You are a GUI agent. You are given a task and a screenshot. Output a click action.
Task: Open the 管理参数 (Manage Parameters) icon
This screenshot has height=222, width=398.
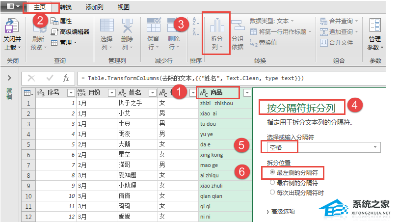374,29
